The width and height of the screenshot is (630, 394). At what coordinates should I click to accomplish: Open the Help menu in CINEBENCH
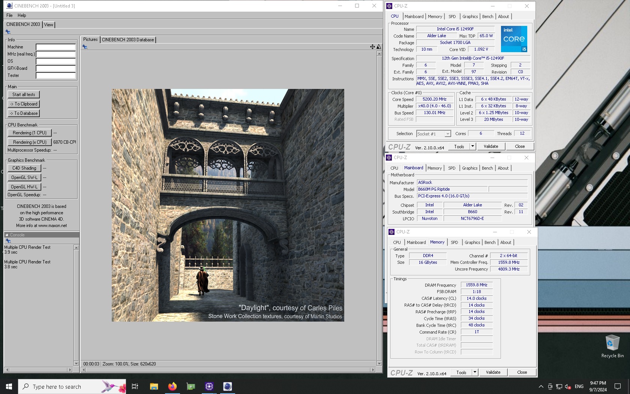22,15
